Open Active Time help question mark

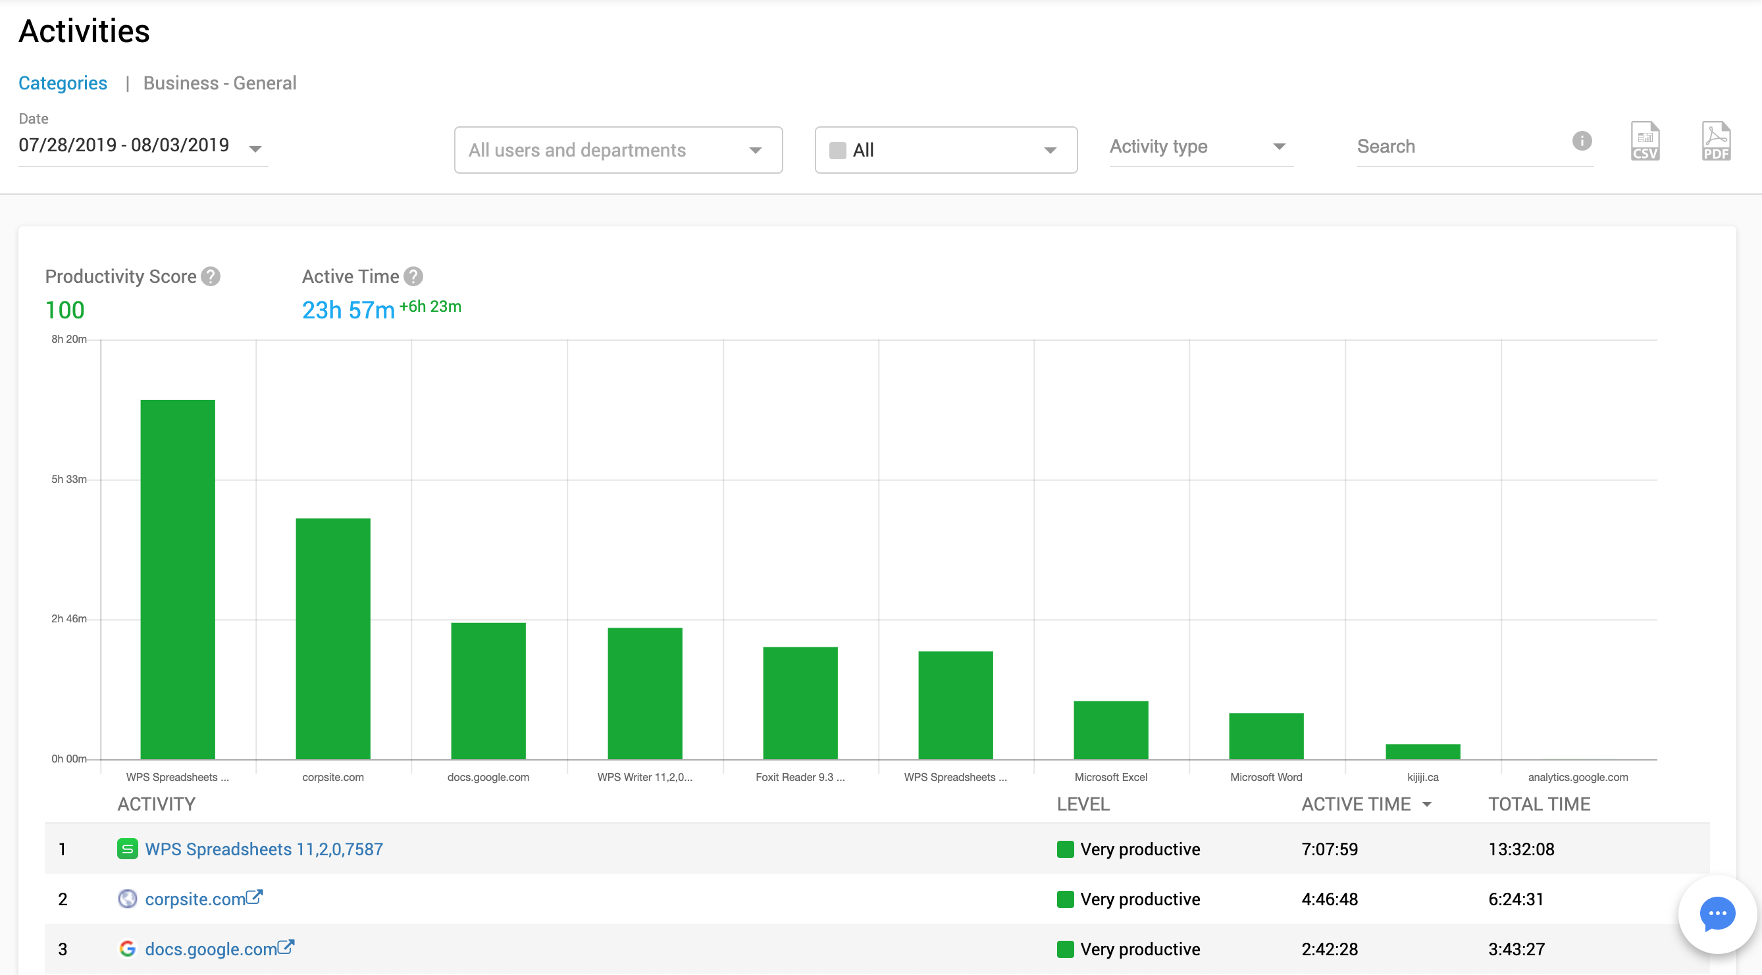click(413, 276)
